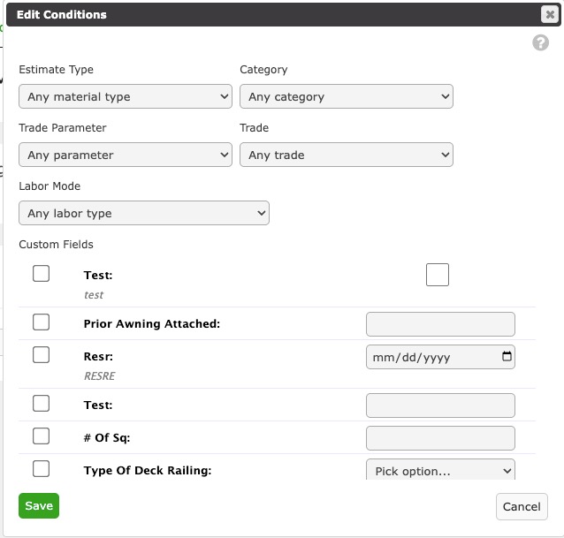Screen dimensions: 564x538
Task: Save the conditions
Action: (x=39, y=505)
